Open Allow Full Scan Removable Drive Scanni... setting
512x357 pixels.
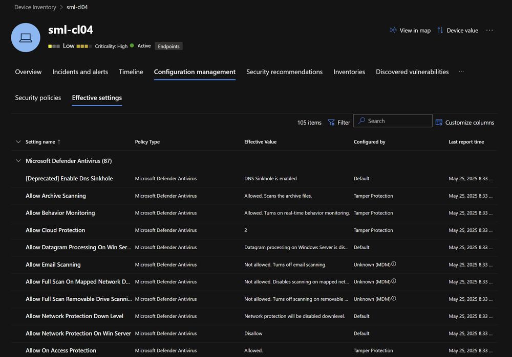[x=79, y=299]
